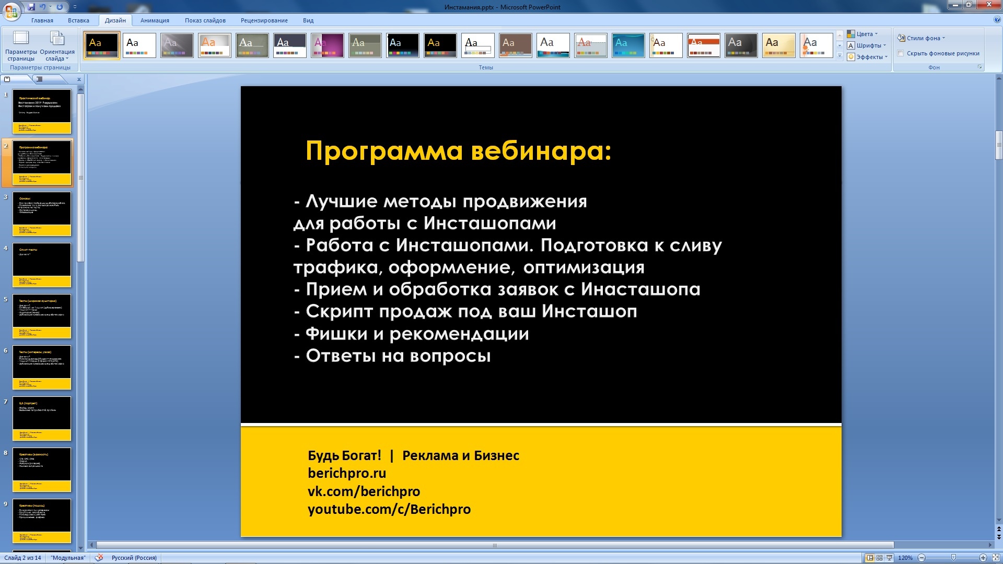Apply the orange-dots white theme
1003x564 pixels.
(817, 45)
